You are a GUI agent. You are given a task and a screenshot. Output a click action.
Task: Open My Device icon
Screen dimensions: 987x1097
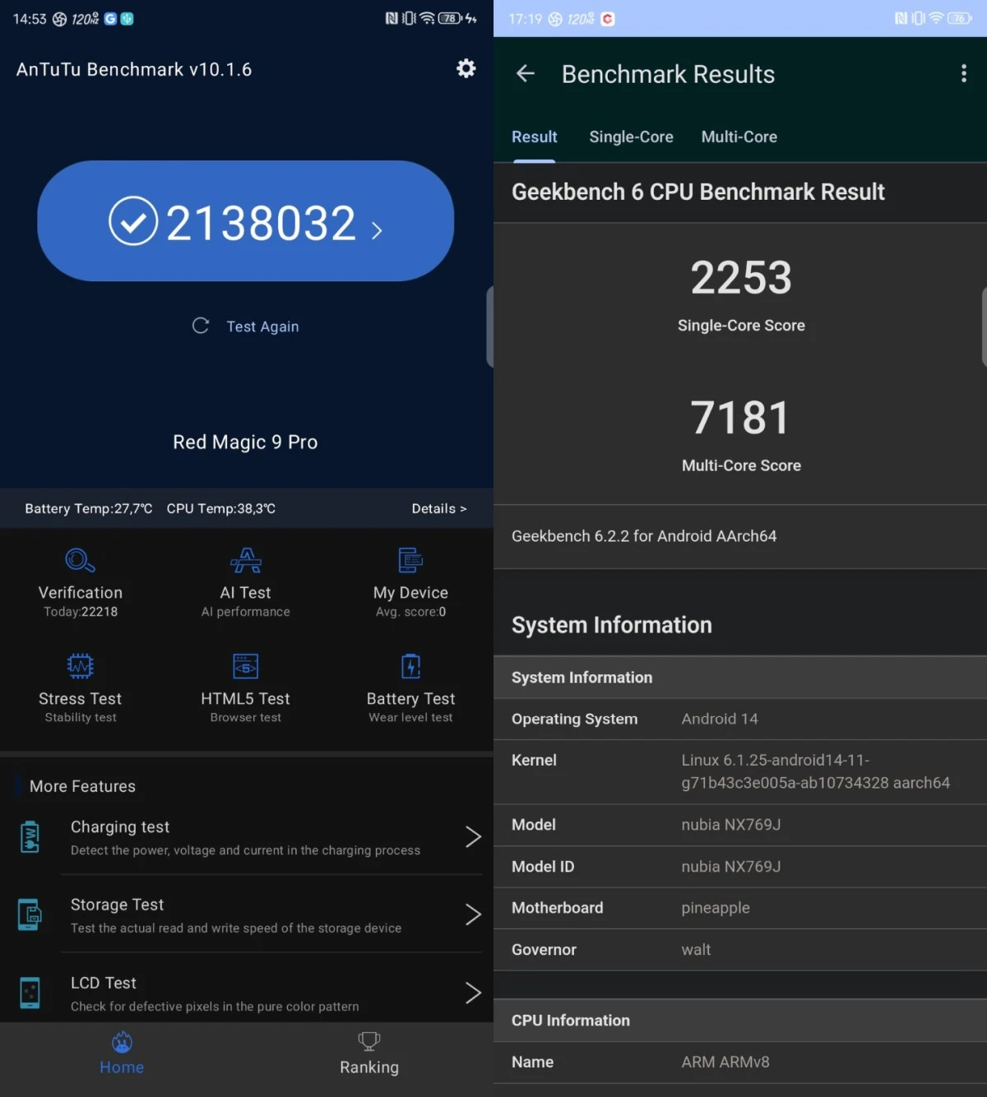[410, 561]
